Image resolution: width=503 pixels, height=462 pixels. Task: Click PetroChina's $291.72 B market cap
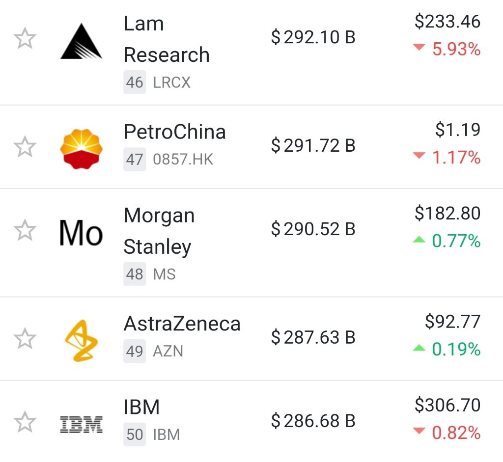pyautogui.click(x=313, y=146)
